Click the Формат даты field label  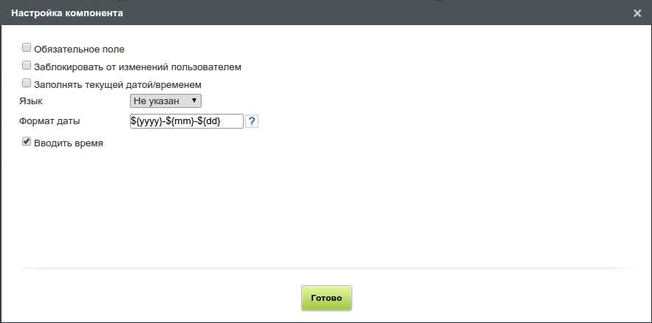[49, 121]
